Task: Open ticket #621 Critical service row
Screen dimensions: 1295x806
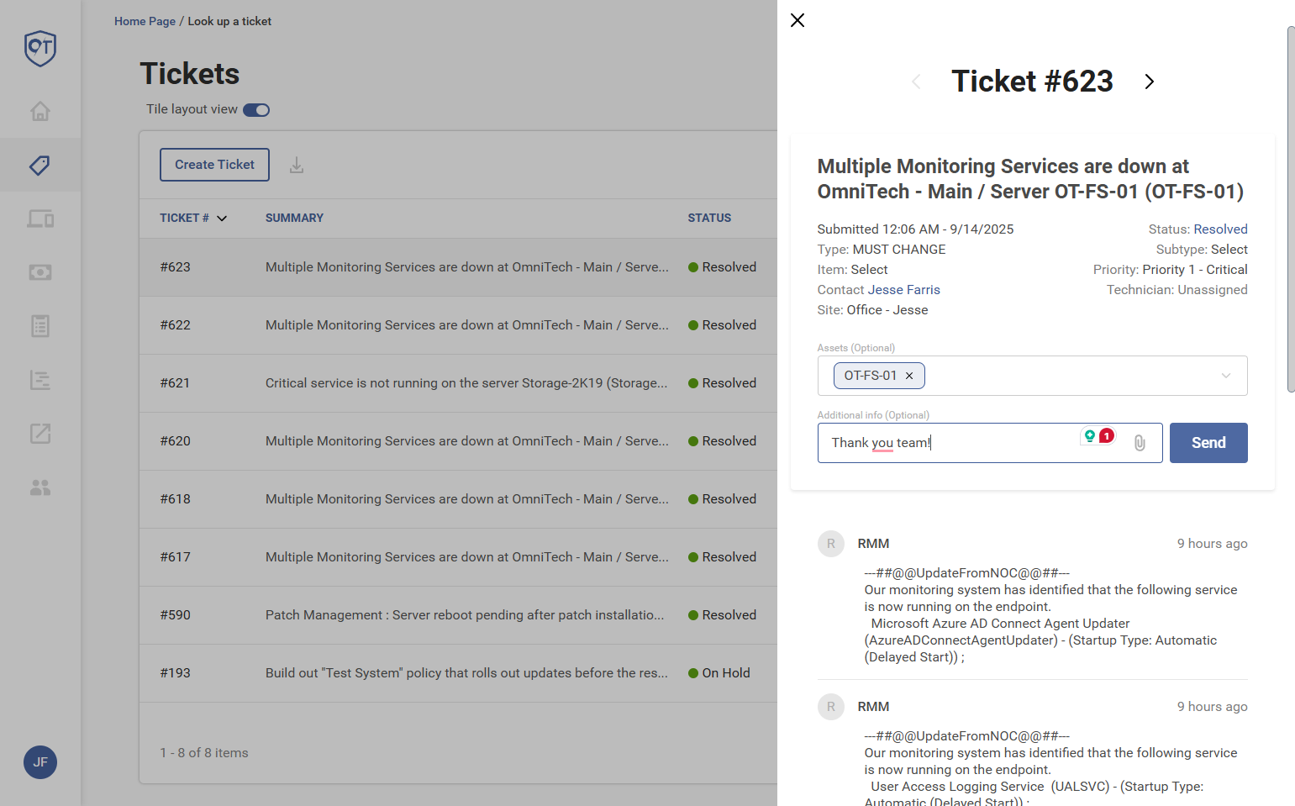Action: pyautogui.click(x=458, y=383)
